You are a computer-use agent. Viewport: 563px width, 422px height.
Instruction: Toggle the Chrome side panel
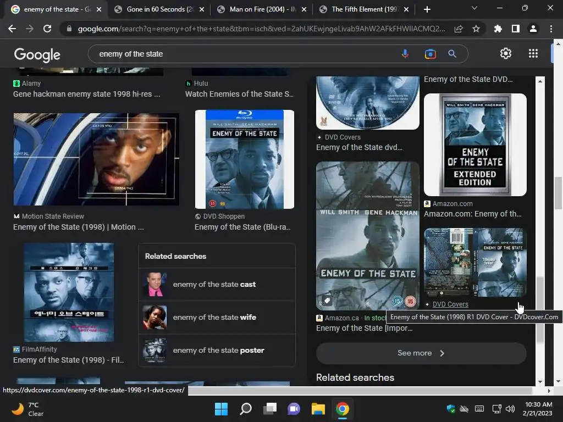pyautogui.click(x=516, y=29)
